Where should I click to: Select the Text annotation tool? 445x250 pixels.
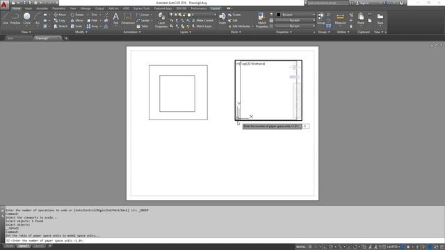[x=116, y=19]
